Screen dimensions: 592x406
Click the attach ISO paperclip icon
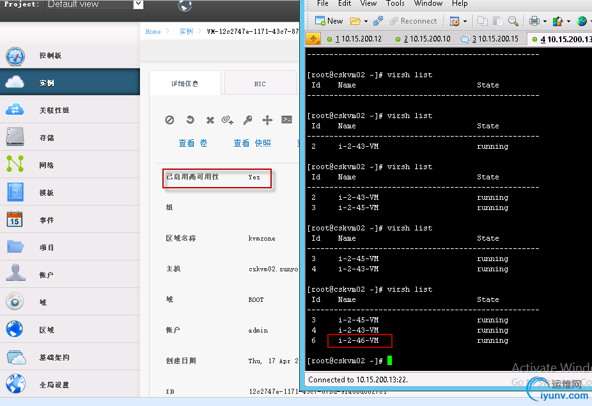228,120
